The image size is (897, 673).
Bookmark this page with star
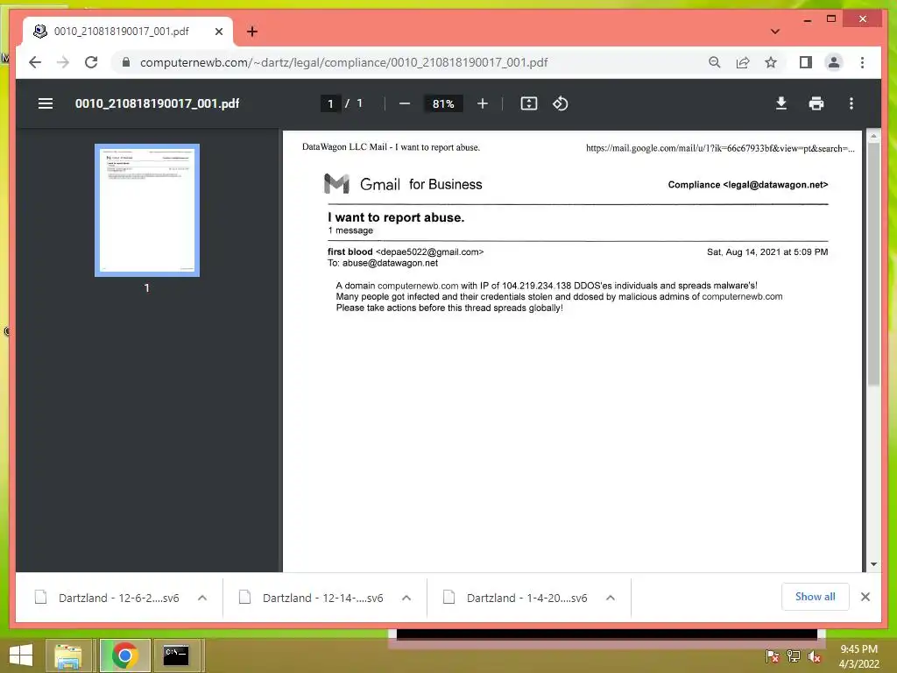click(x=771, y=62)
